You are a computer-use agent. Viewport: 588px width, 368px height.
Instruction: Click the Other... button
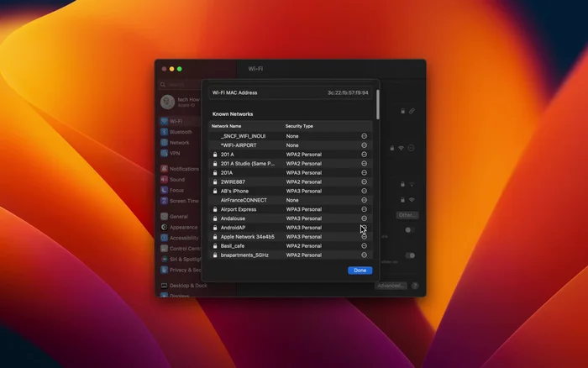(407, 215)
